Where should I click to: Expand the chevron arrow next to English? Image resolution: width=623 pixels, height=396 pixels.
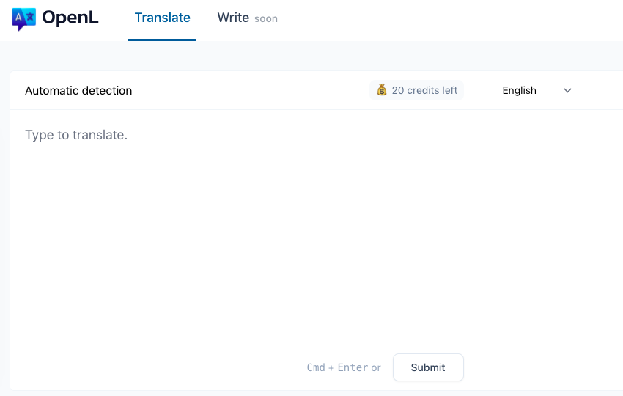[x=567, y=91]
